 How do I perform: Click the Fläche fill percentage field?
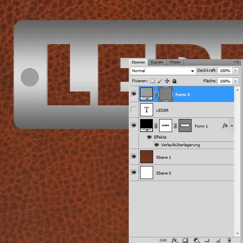224,81
